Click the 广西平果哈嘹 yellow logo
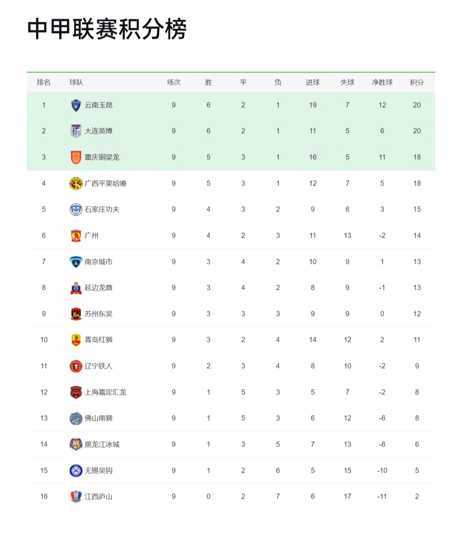Screen dimensions: 463x556 76,183
